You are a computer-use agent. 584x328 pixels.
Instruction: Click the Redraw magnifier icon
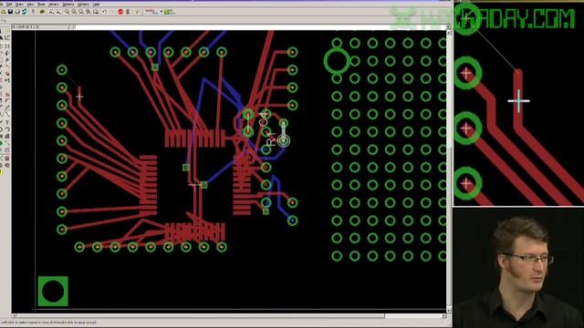coord(89,12)
